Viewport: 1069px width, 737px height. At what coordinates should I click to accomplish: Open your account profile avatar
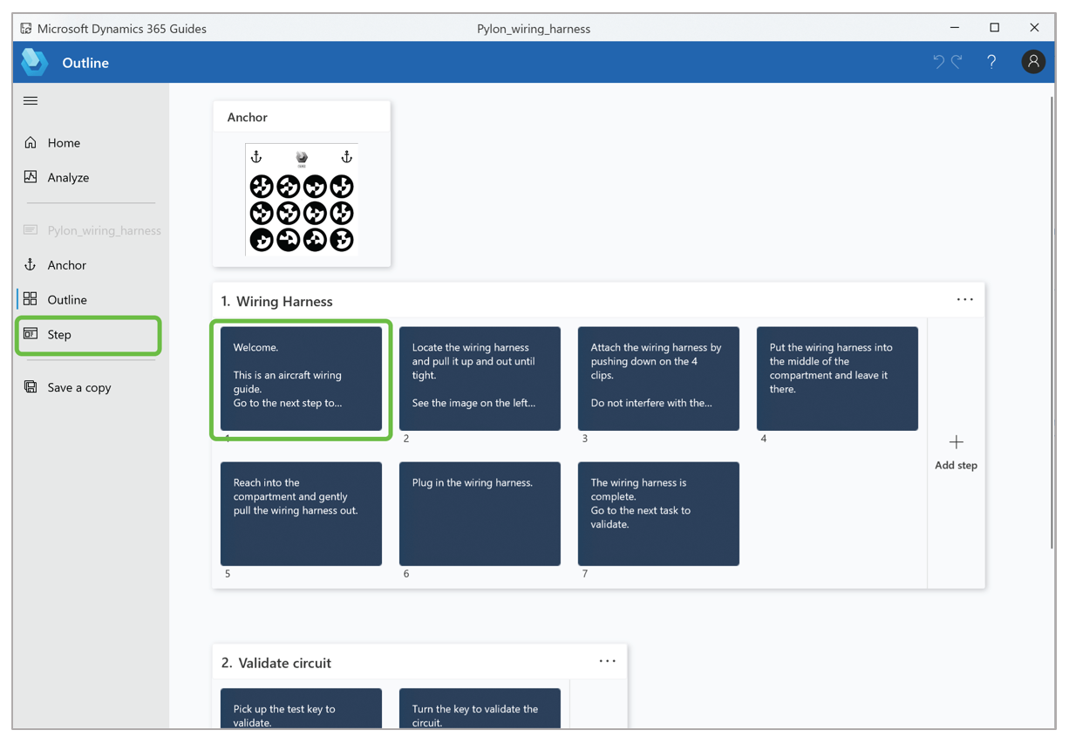(x=1033, y=61)
